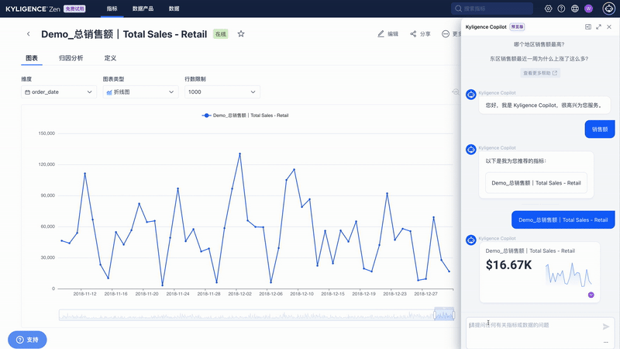Click the search metrics input field
This screenshot has height=349, width=620.
pyautogui.click(x=492, y=9)
